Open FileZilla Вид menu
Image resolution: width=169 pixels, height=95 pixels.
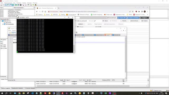point(14,3)
